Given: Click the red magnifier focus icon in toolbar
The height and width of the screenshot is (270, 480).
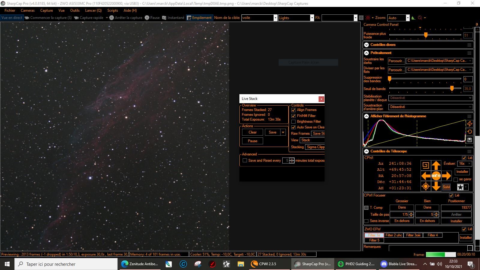Looking at the screenshot, I should tap(420, 18).
